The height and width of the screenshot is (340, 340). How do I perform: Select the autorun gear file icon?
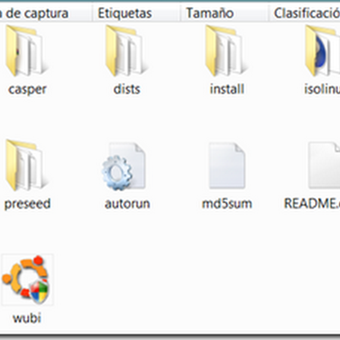(123, 167)
